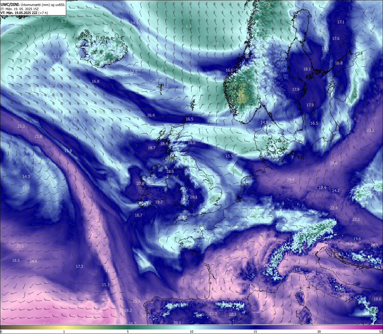Click the 19.7 value south of Ireland
The width and height of the screenshot is (383, 334).
pos(159,202)
